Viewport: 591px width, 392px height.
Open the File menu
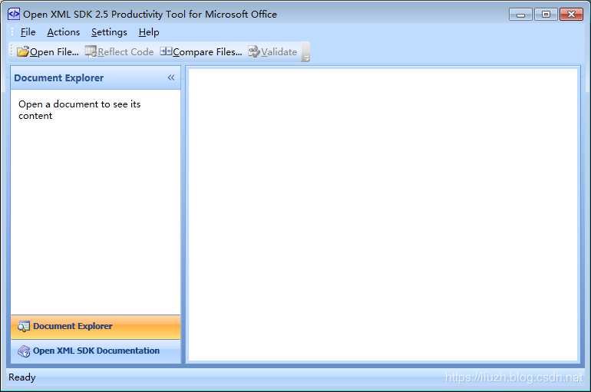[x=28, y=32]
